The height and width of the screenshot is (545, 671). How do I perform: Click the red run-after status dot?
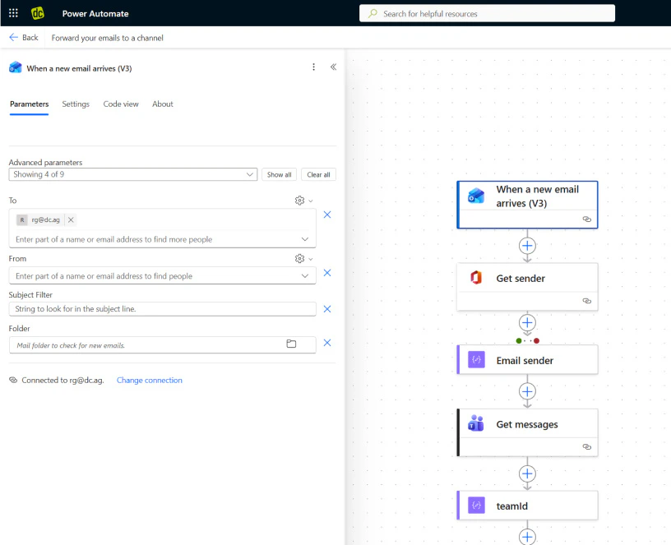(536, 341)
